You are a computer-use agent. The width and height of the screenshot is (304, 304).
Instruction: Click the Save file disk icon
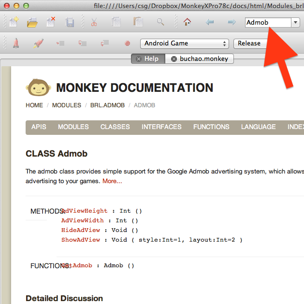coord(70,22)
